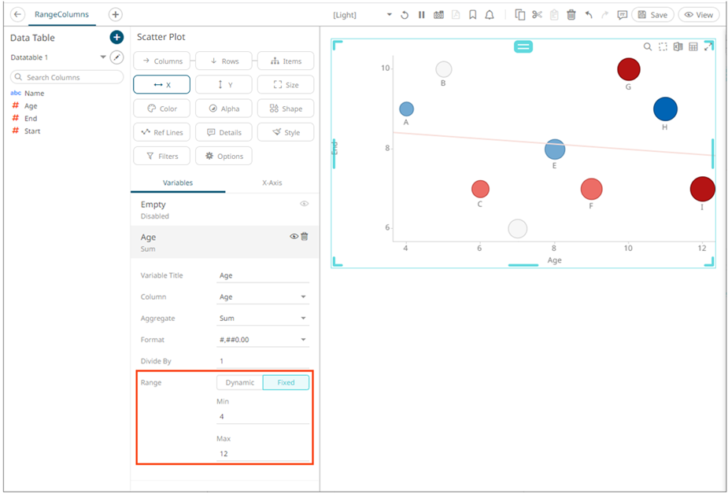Screen dimensions: 728x494
Task: Open the [Light] theme dropdown
Action: coord(388,14)
